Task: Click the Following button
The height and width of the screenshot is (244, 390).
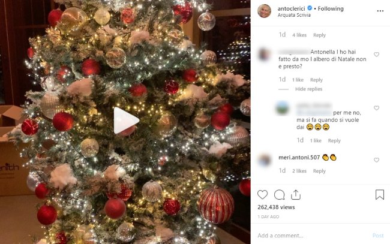Action: pyautogui.click(x=330, y=8)
